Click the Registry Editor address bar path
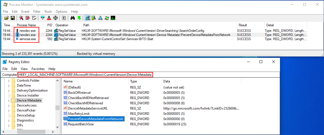This screenshot has width=324, height=135. pyautogui.click(x=85, y=74)
